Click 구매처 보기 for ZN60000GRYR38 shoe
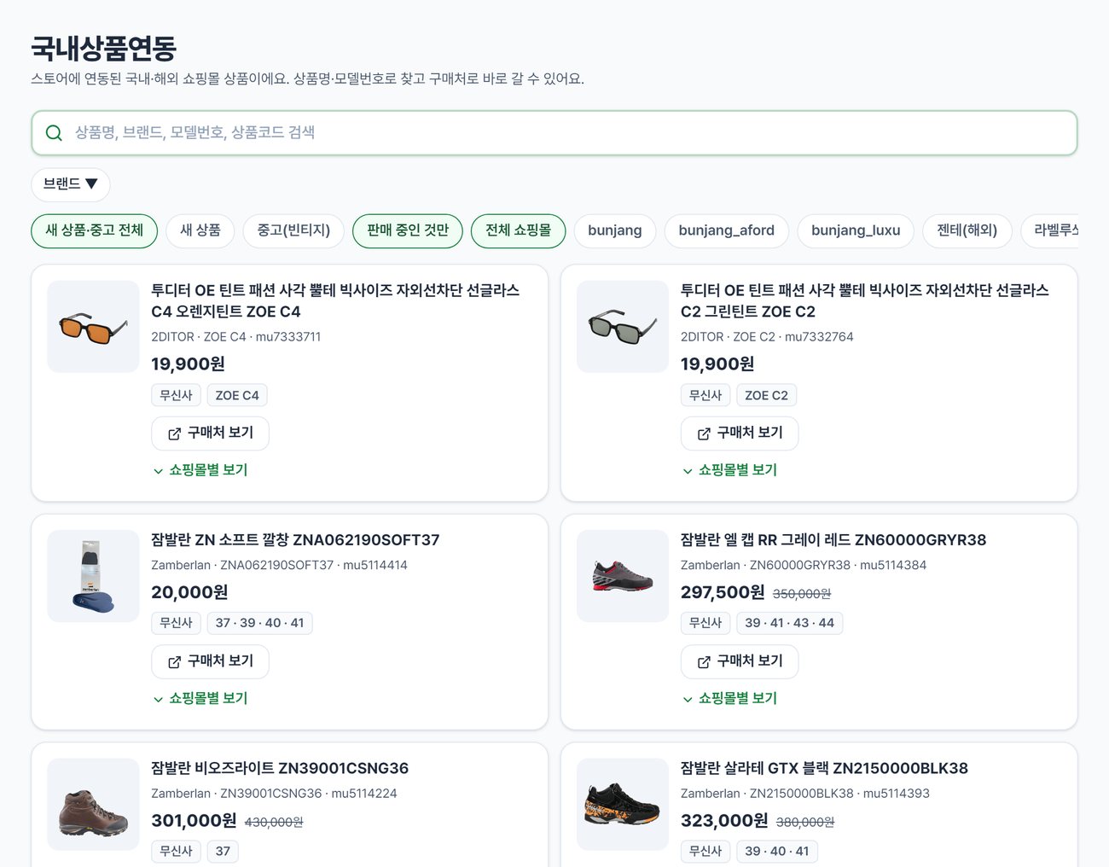The height and width of the screenshot is (867, 1109). [740, 661]
